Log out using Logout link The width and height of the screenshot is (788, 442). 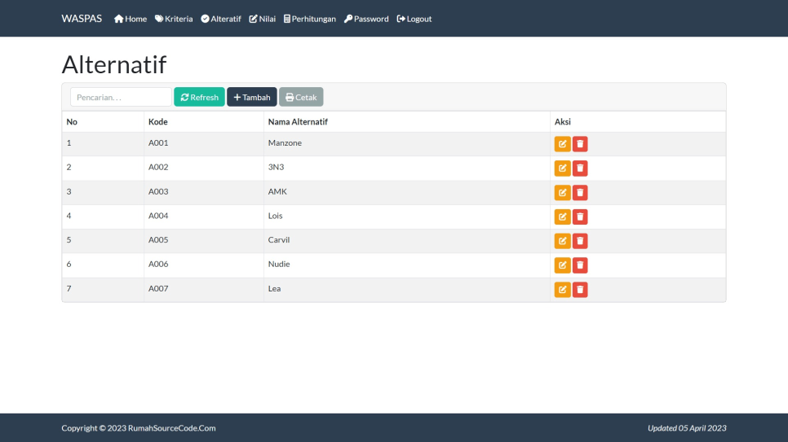[414, 19]
